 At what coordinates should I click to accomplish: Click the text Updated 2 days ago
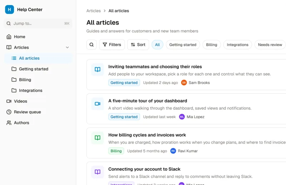160,83
